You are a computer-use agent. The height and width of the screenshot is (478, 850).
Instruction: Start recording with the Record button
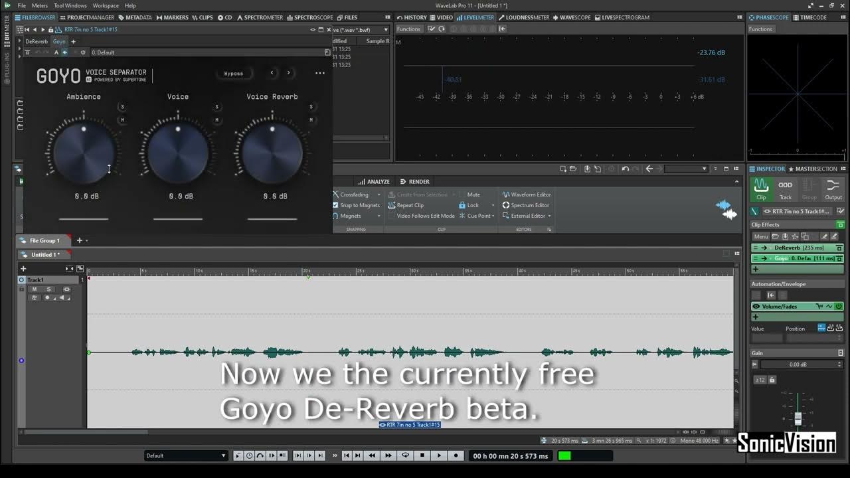pos(456,455)
